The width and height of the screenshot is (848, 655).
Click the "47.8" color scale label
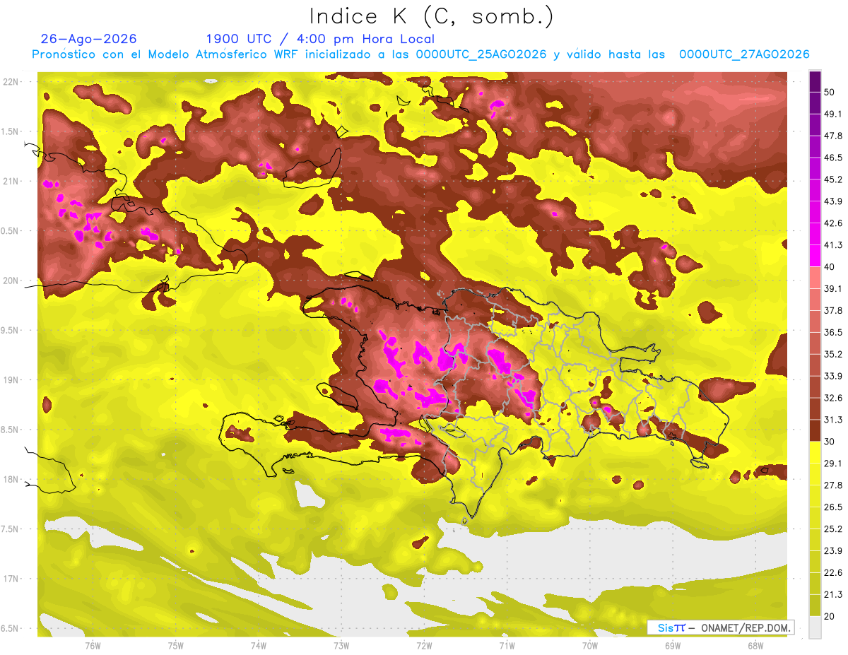pos(833,136)
